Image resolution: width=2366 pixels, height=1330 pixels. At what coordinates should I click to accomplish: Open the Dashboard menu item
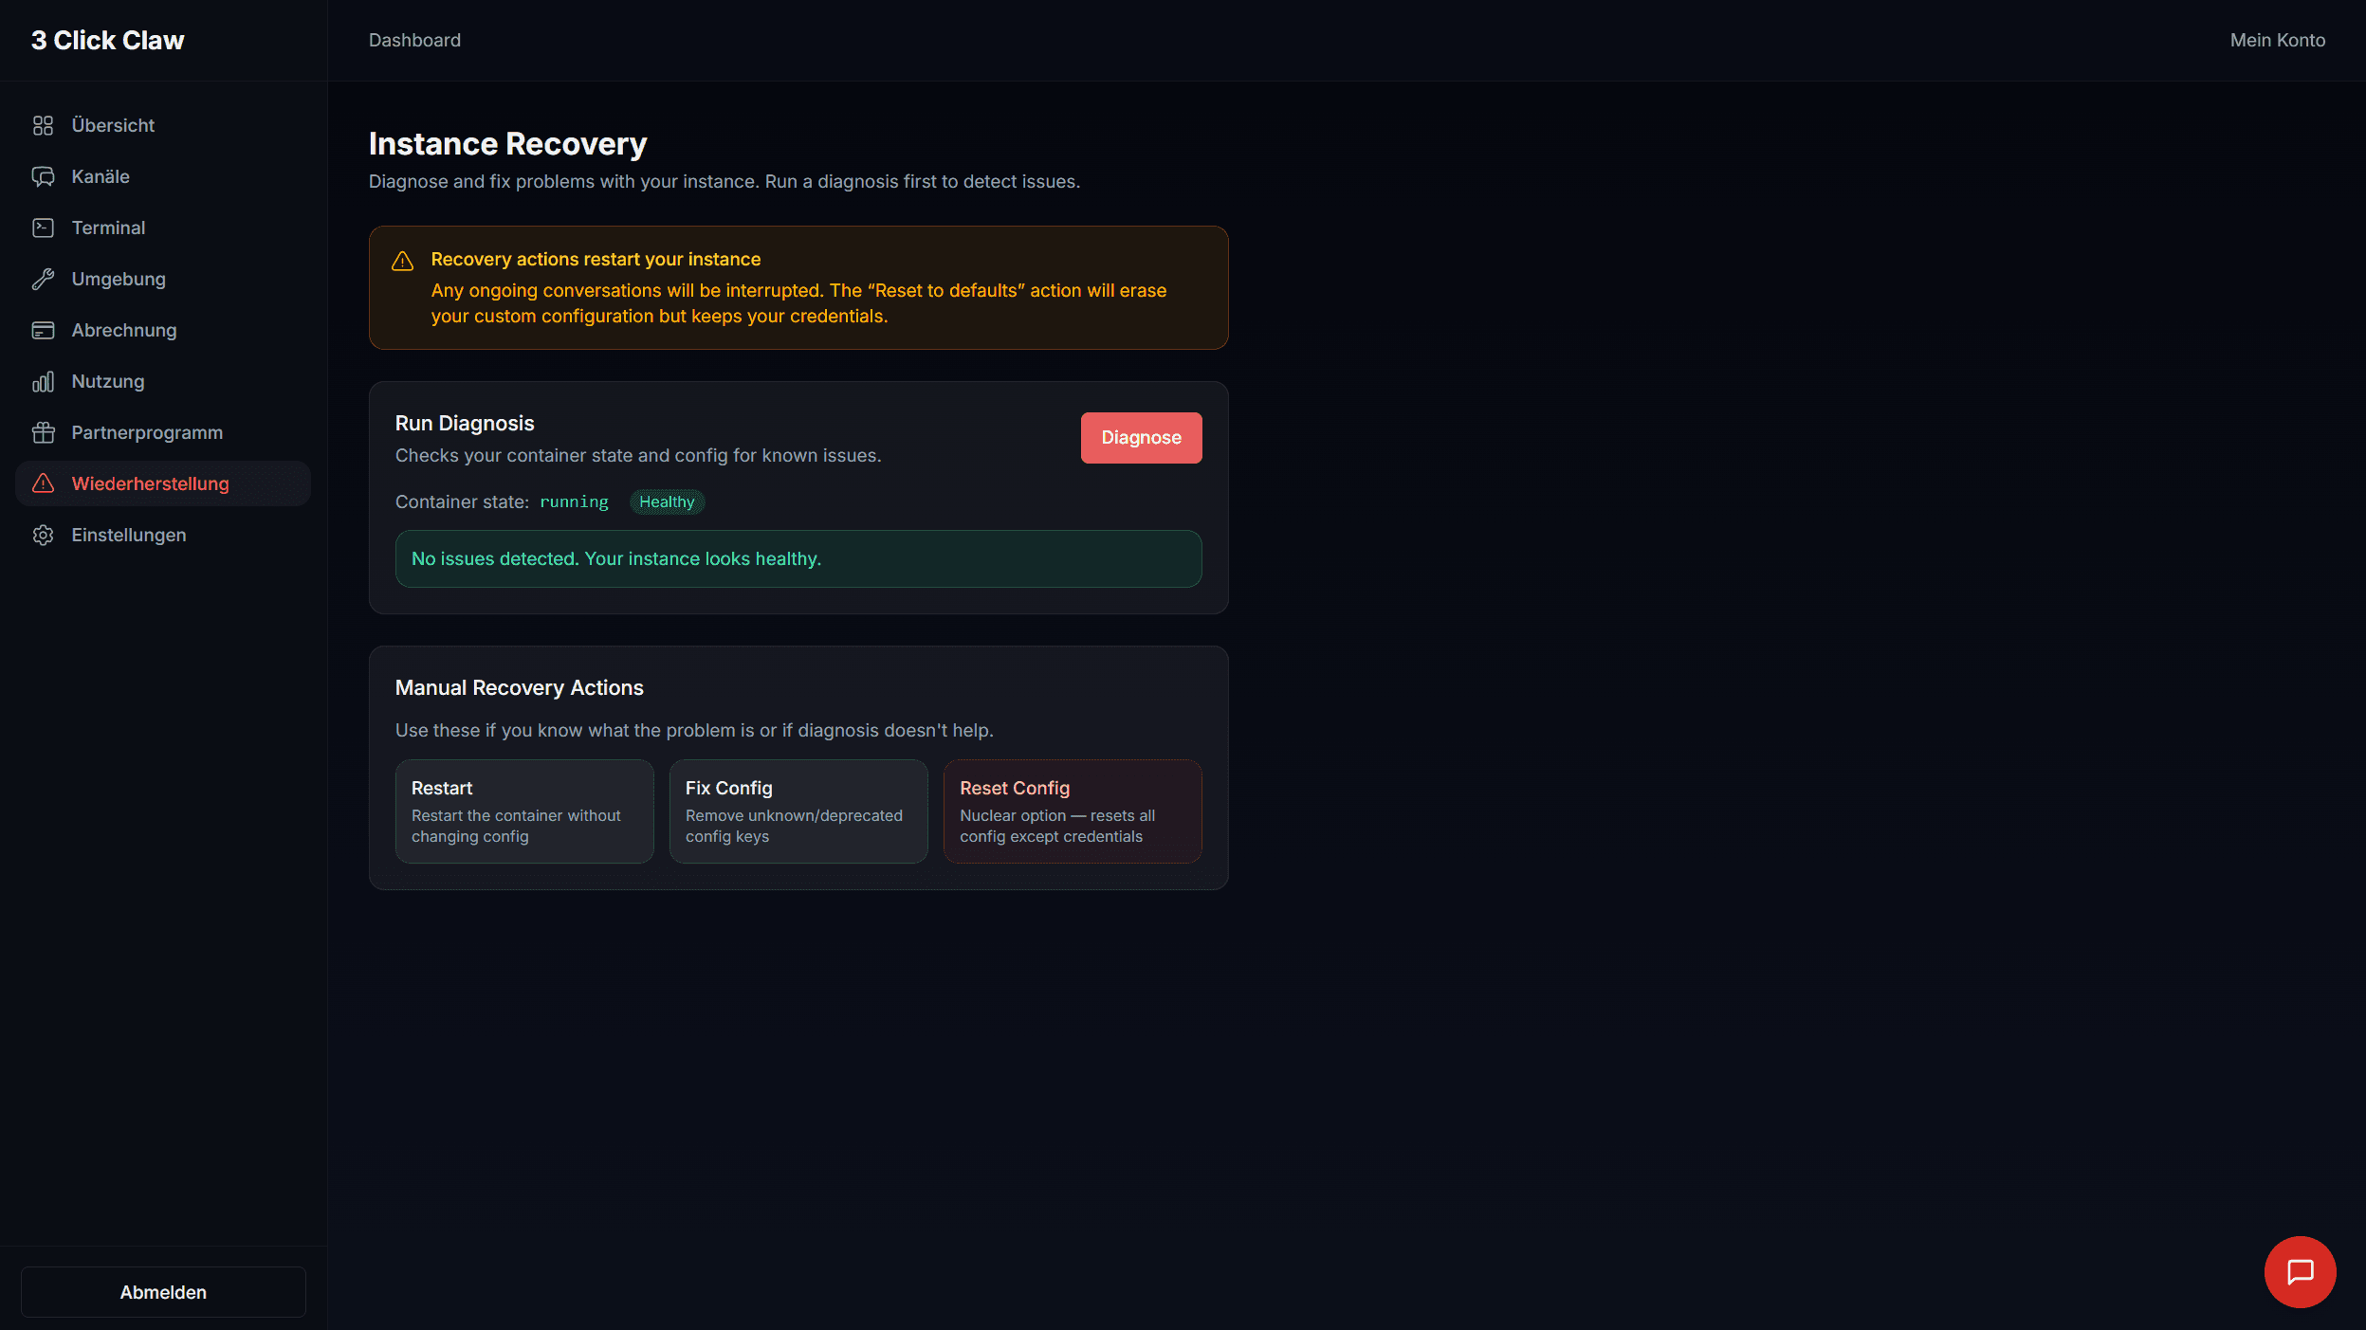pyautogui.click(x=414, y=40)
